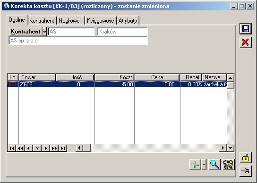Viewport: 257px width, 183px height.
Task: Click the vertical scrollbar thumb
Action: [x=230, y=85]
